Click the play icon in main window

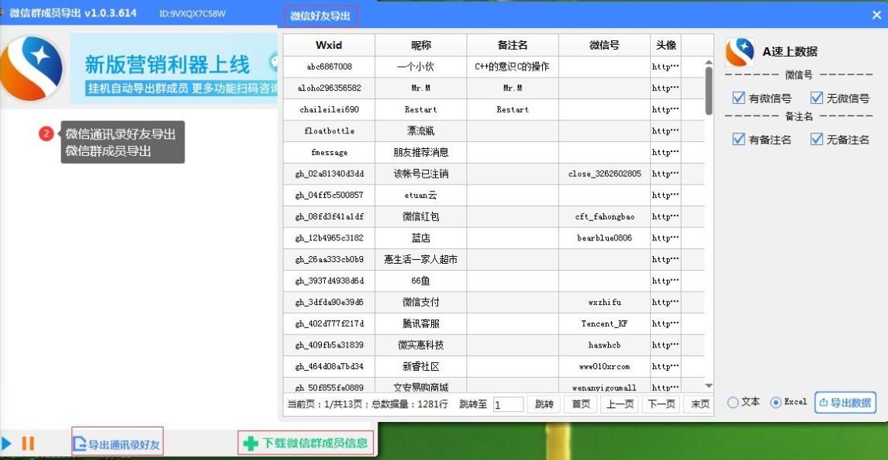[6, 444]
